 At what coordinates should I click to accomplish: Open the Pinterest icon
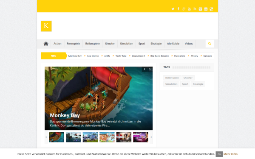pyautogui.click(x=200, y=9)
